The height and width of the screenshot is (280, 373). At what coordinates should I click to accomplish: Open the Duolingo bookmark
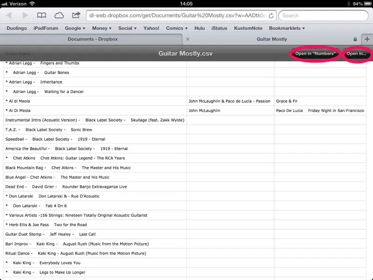click(x=17, y=28)
